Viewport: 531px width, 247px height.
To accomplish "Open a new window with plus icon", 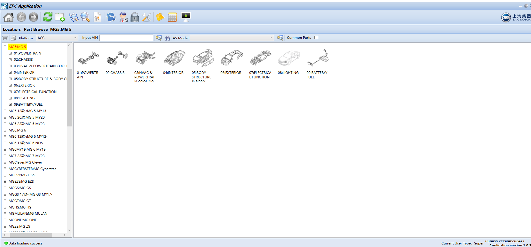I will [60, 17].
